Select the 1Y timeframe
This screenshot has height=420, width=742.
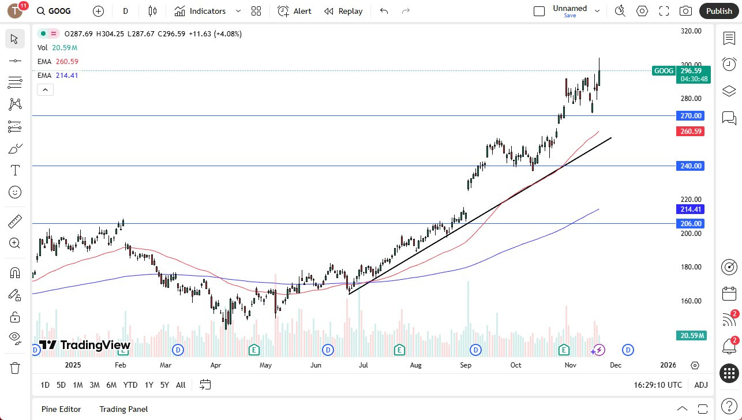(148, 385)
